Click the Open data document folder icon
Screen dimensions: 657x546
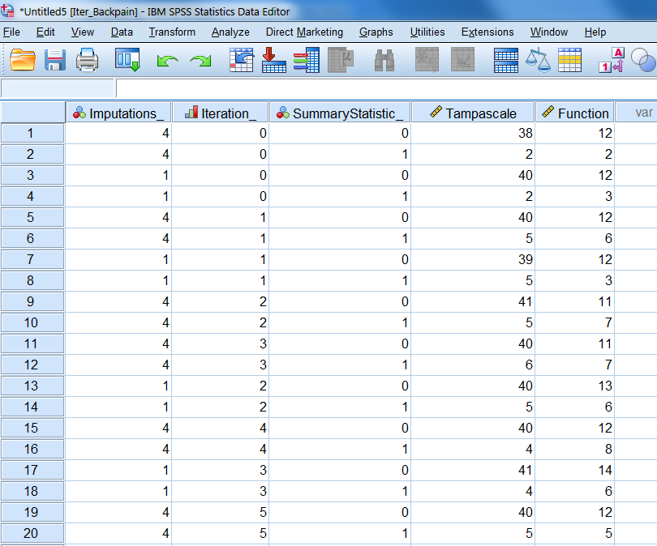pyautogui.click(x=23, y=60)
